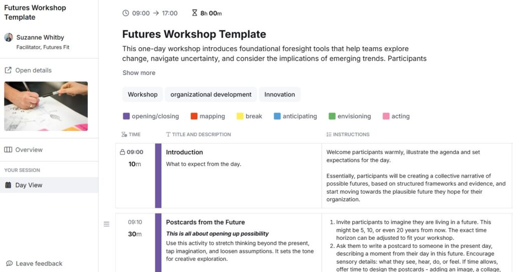
Task: Click the purple opening/closing color swatch
Action: [126, 116]
